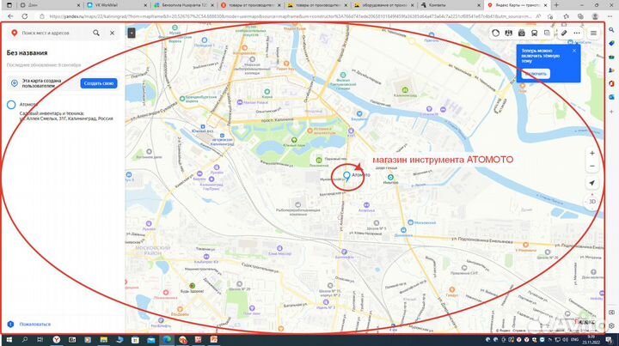Click the 'Включить' button in the blue popup
The image size is (619, 346).
pyautogui.click(x=536, y=74)
